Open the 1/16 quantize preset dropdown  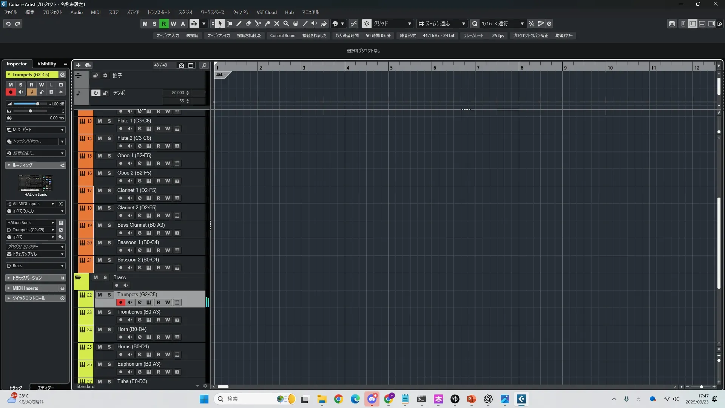point(522,23)
